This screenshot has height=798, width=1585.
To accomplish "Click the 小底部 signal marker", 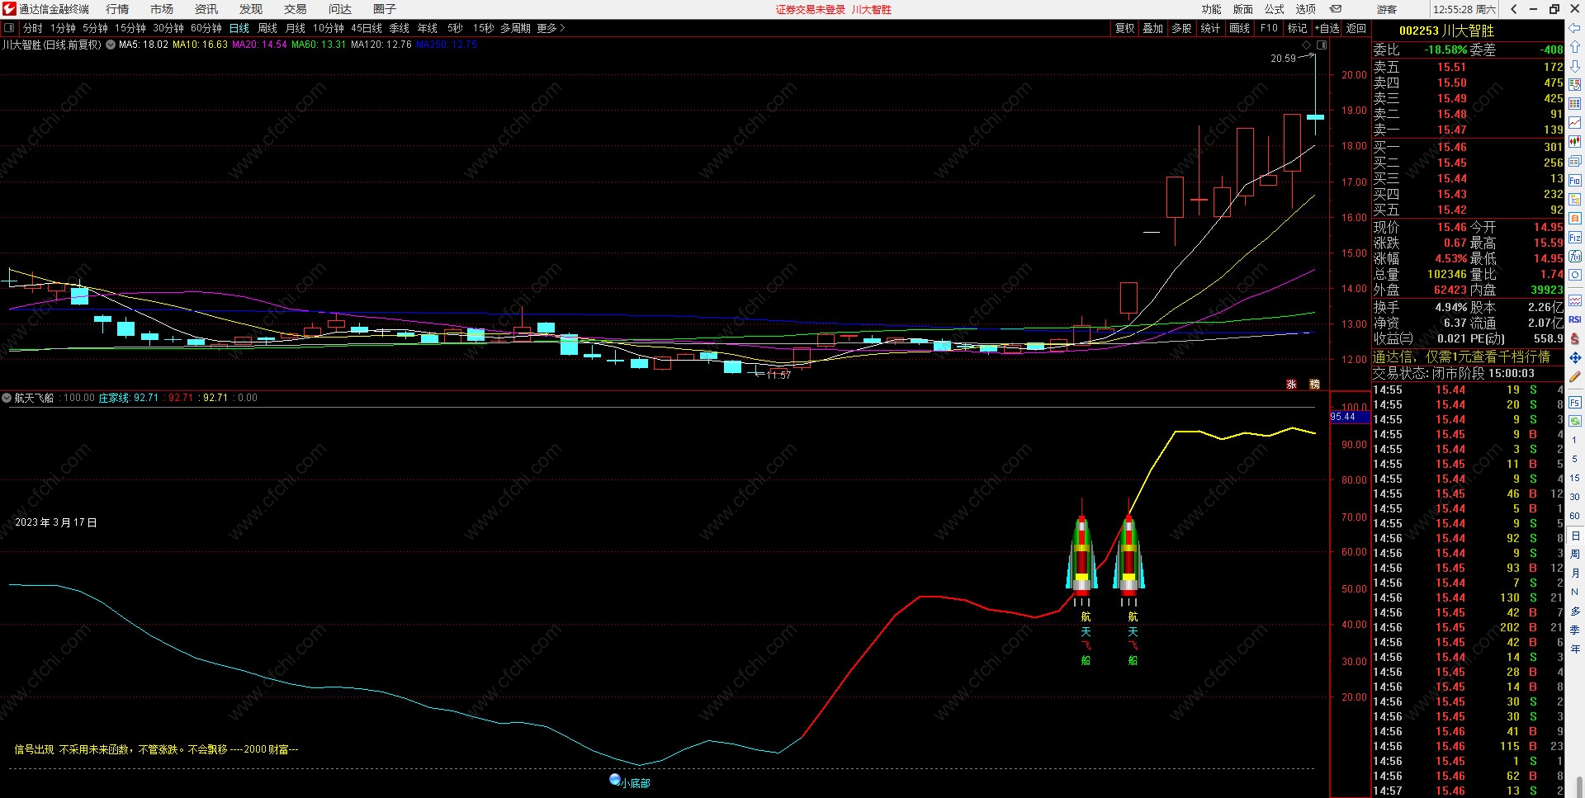I will [630, 781].
